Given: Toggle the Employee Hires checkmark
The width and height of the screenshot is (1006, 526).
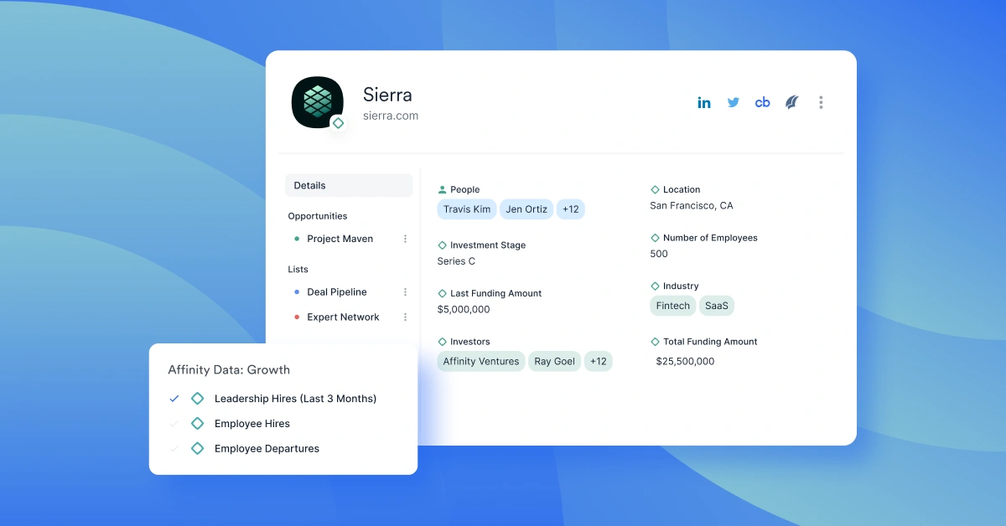Looking at the screenshot, I should click(174, 424).
